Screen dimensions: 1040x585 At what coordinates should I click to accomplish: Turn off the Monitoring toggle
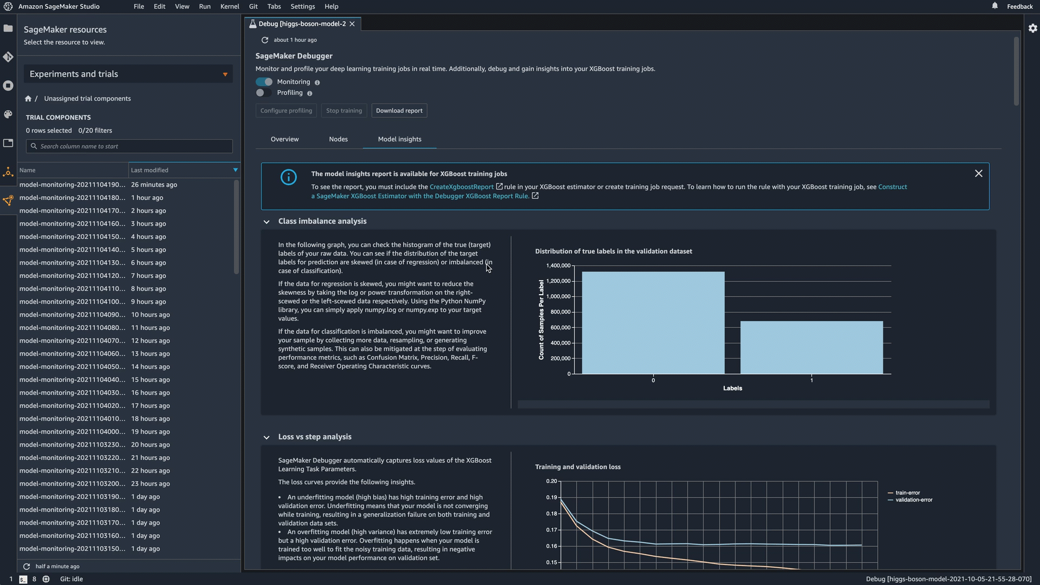pyautogui.click(x=264, y=82)
